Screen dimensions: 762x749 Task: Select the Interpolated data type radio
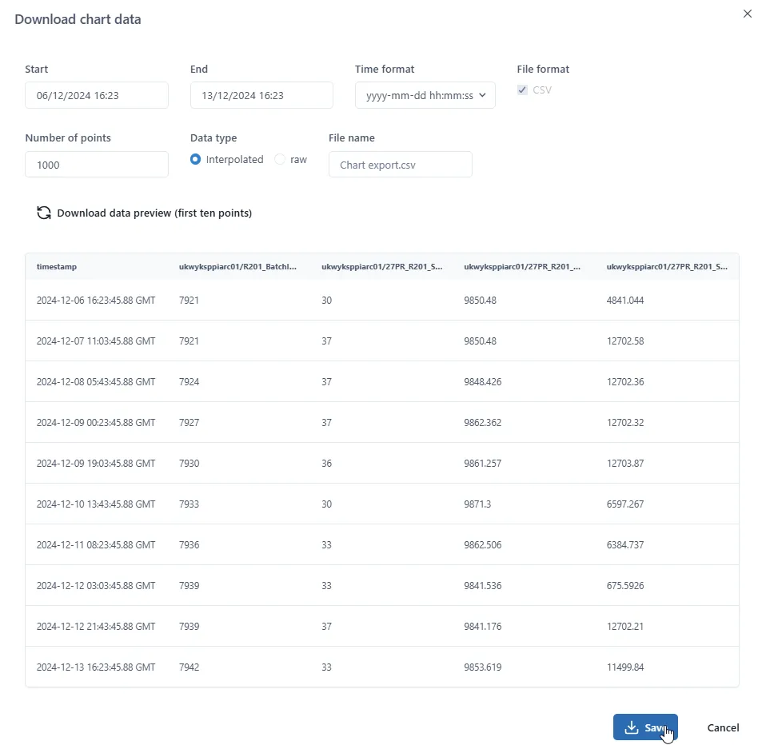pyautogui.click(x=196, y=160)
